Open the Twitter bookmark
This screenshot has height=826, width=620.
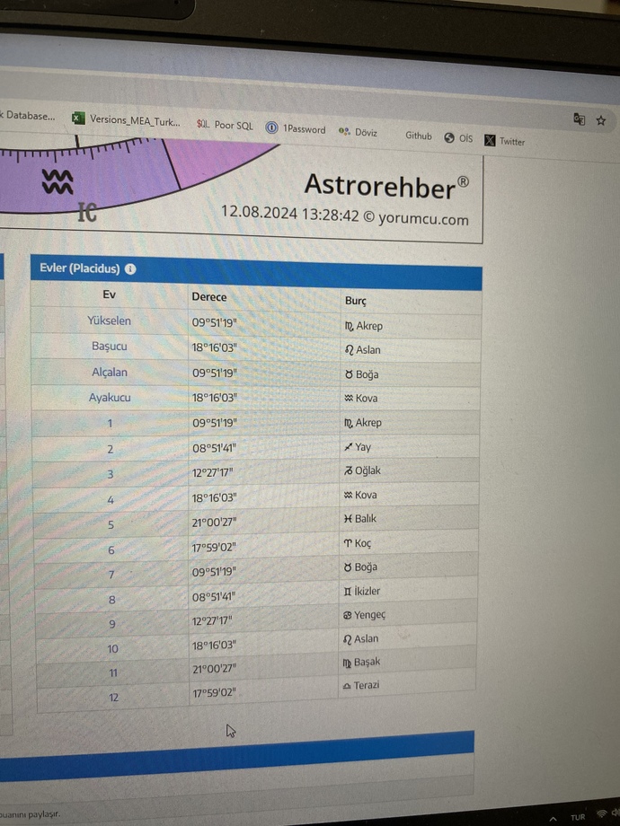[505, 141]
